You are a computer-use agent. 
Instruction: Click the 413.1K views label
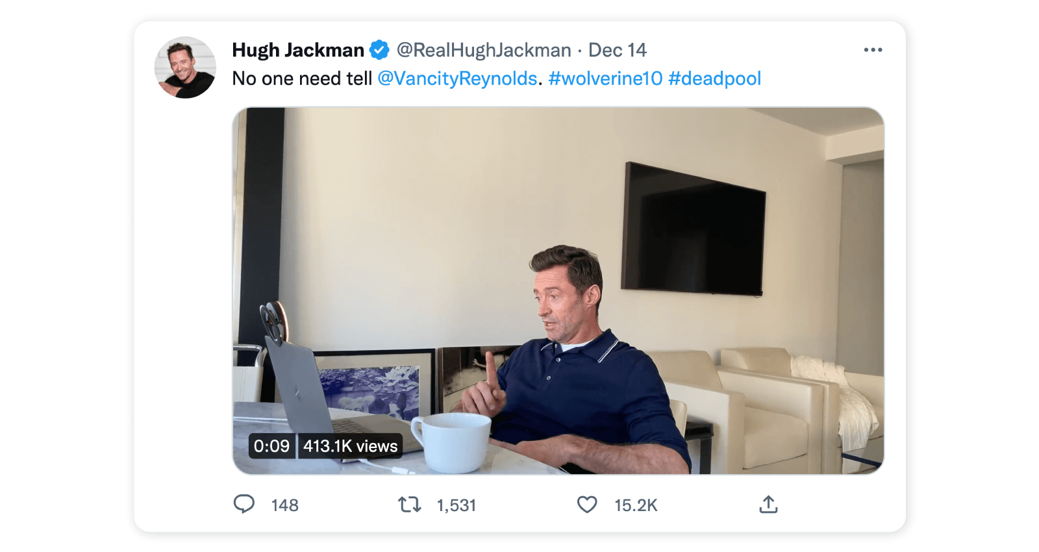[350, 446]
